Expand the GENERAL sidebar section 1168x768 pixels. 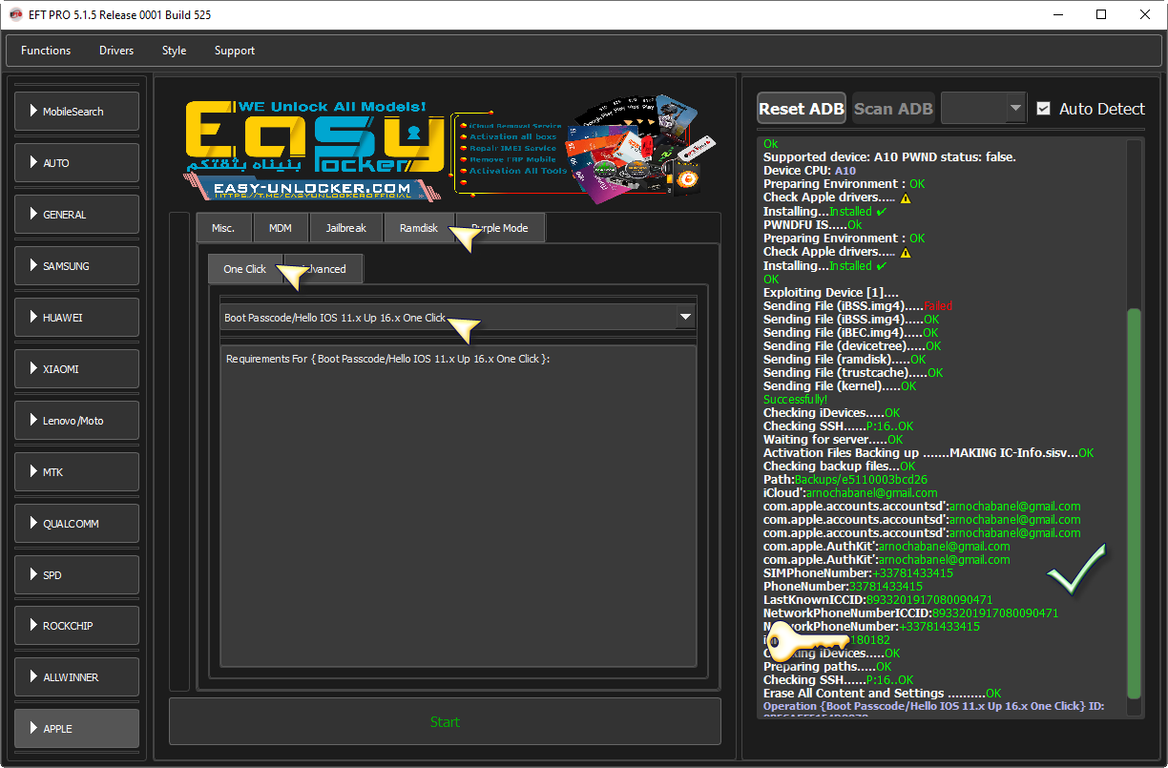tap(77, 215)
